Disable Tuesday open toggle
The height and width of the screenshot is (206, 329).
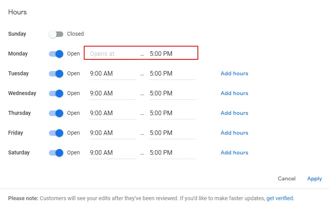click(x=56, y=74)
